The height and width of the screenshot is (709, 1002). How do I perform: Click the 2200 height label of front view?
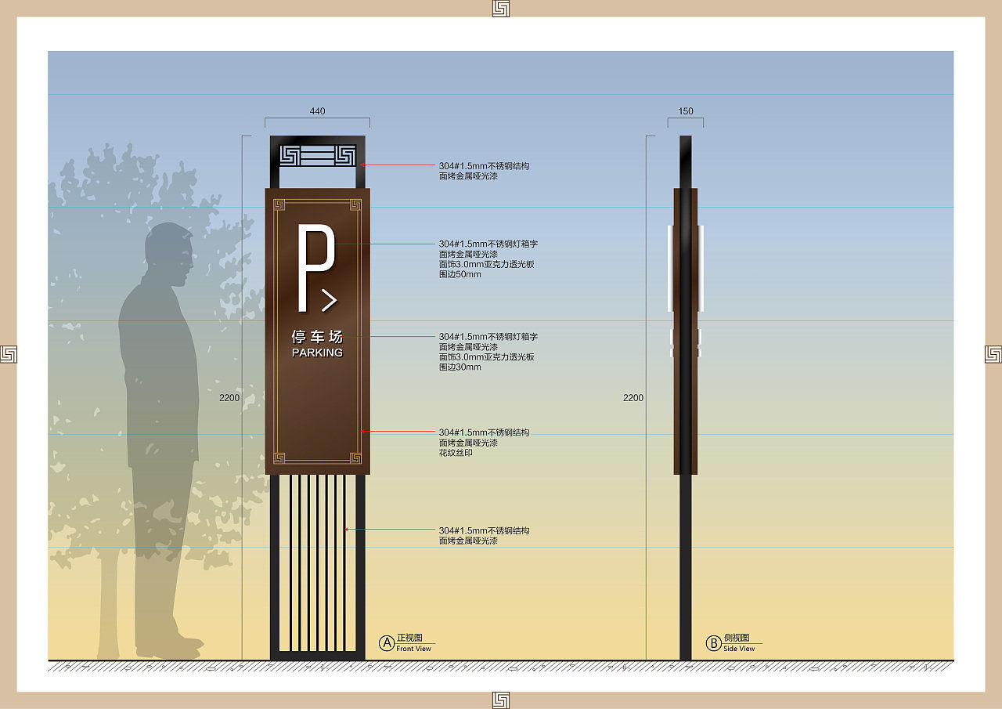[229, 398]
